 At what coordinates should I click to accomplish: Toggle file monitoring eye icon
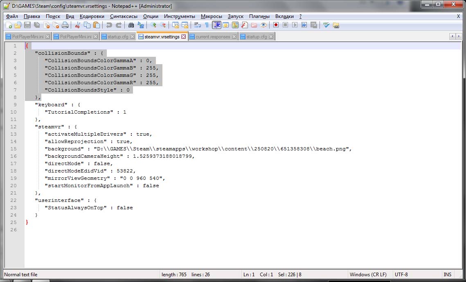(263, 25)
